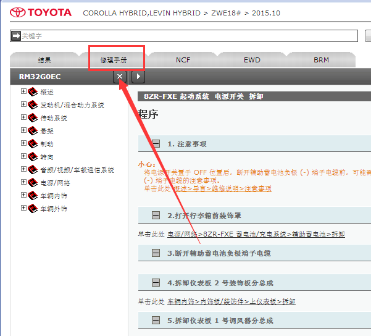Collapse step 5.拆卸仪表板 1 号调风器分总成

coord(156,320)
